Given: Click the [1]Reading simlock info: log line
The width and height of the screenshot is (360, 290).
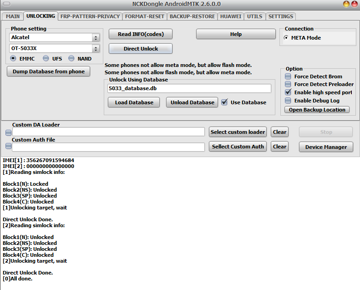Looking at the screenshot, I should click(34, 172).
